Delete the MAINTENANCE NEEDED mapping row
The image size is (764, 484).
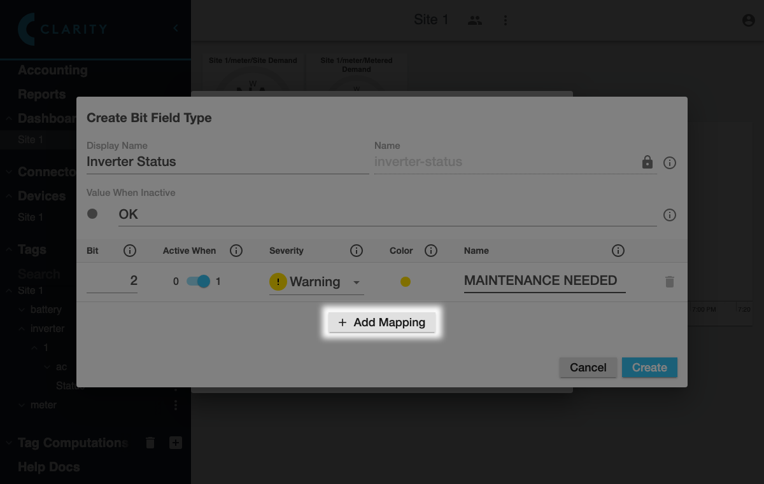click(x=669, y=282)
